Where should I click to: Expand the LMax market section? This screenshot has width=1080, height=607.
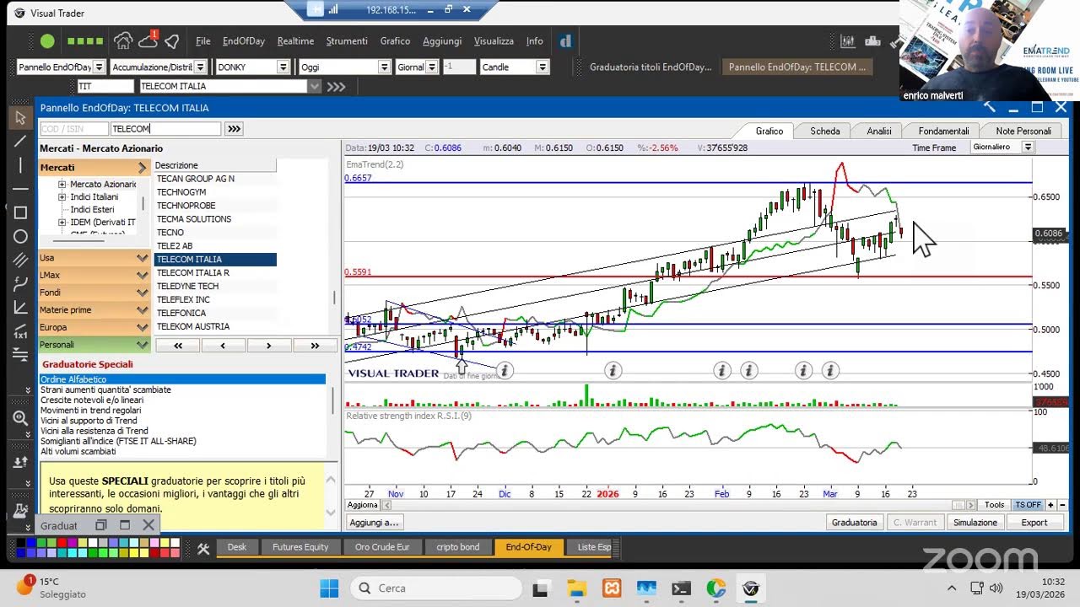(94, 275)
